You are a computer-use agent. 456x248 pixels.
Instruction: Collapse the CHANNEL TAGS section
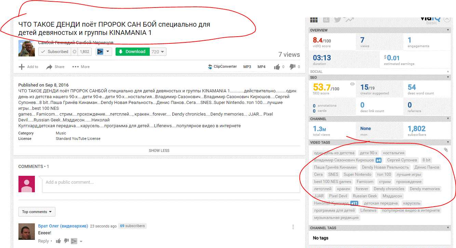coord(448,228)
